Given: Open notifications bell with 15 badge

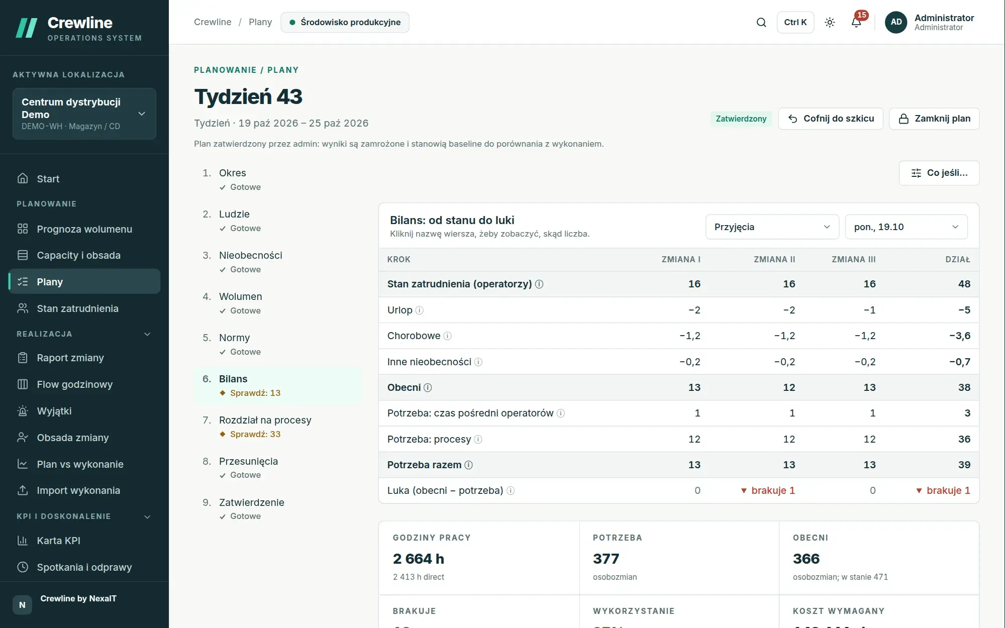Looking at the screenshot, I should coord(857,22).
